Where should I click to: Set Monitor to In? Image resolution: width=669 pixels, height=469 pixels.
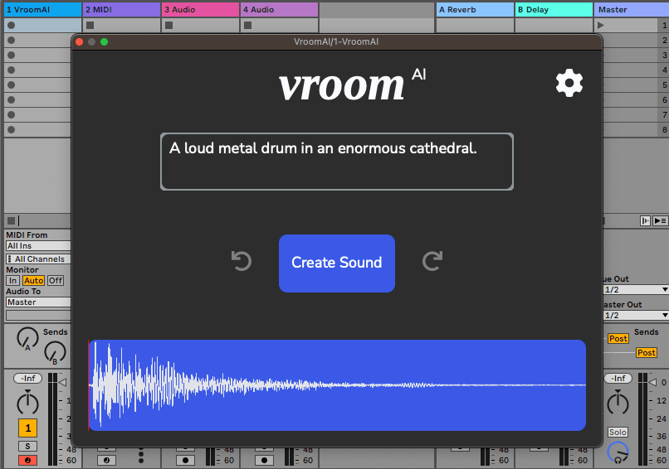point(12,281)
